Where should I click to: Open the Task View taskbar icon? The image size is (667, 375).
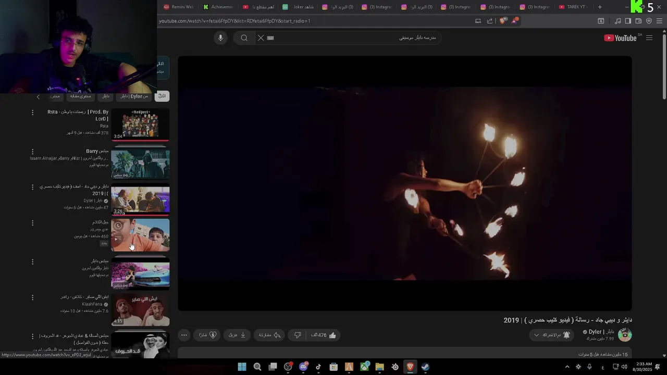(273, 367)
